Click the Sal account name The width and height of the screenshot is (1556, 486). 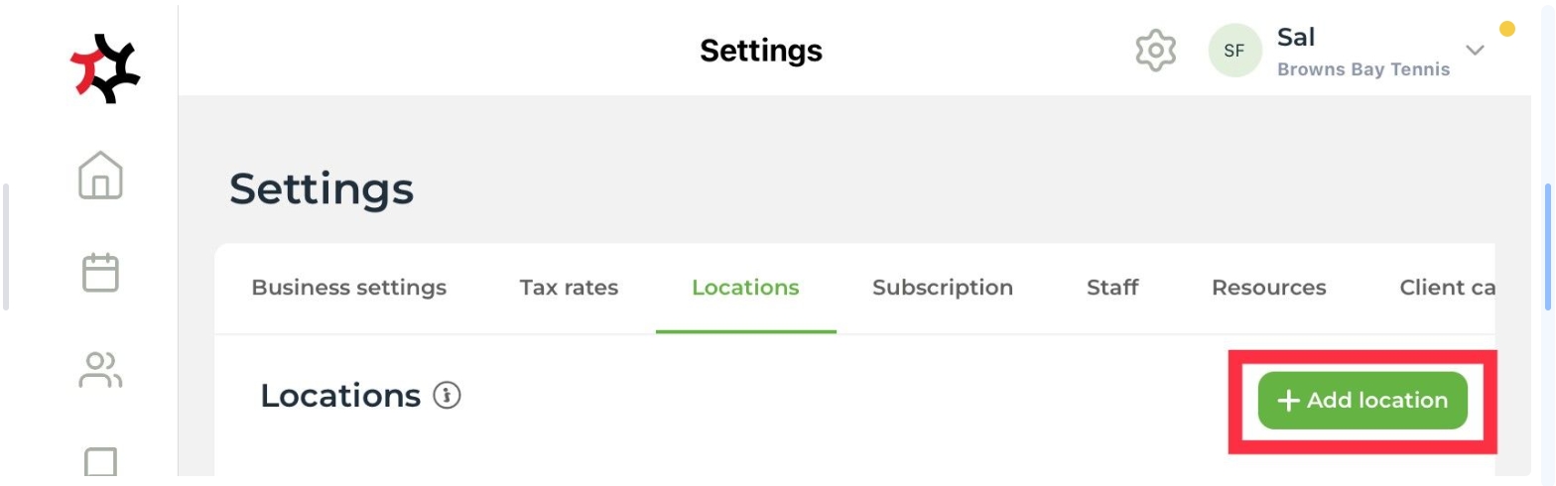1296,38
